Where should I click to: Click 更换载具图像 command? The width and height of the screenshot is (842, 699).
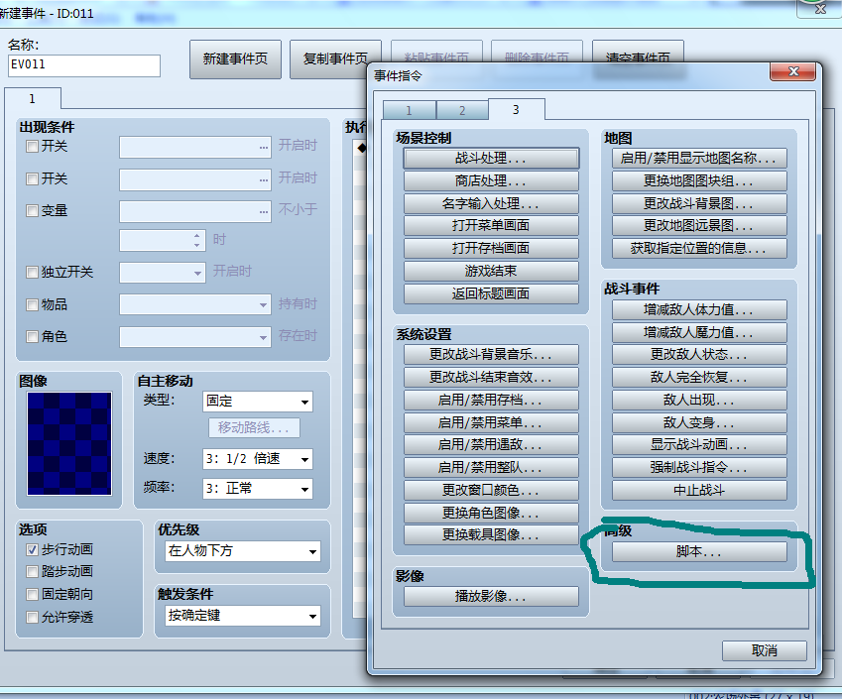[491, 535]
